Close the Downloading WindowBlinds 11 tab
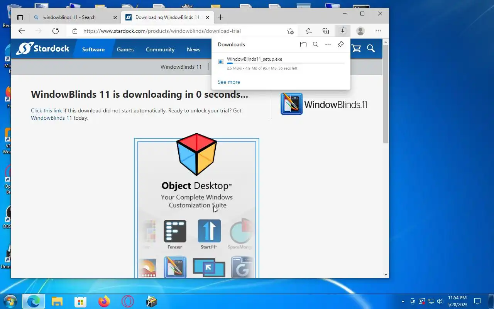 pyautogui.click(x=207, y=17)
